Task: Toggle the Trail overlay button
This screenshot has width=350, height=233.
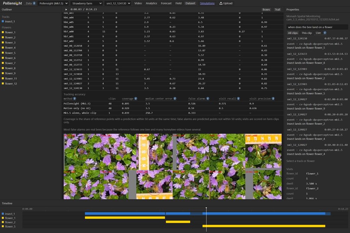Action: click(x=277, y=10)
